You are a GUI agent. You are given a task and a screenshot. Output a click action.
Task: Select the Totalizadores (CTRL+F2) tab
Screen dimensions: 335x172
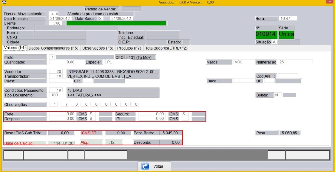(x=166, y=48)
